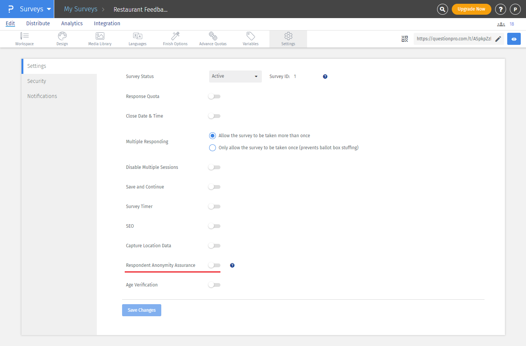Open the Workspace panel
Image resolution: width=526 pixels, height=346 pixels.
[24, 38]
